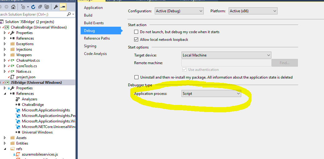Click the Refresh icon in Solution Explorer toolbar
The image size is (324, 159).
click(33, 7)
